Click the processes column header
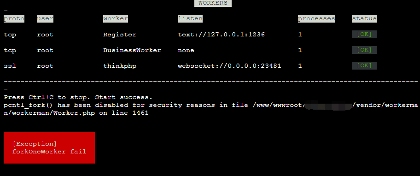The height and width of the screenshot is (176, 420). click(316, 18)
